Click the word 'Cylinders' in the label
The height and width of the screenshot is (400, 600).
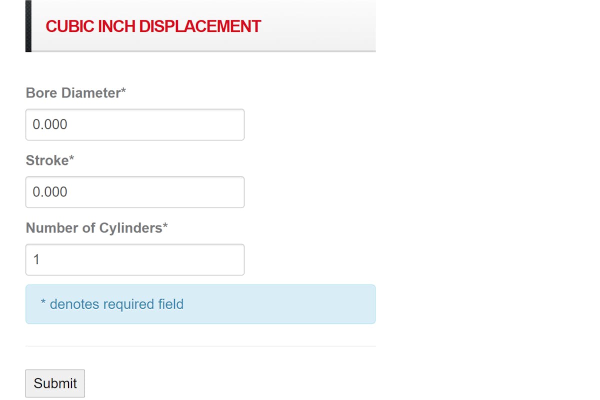point(130,228)
